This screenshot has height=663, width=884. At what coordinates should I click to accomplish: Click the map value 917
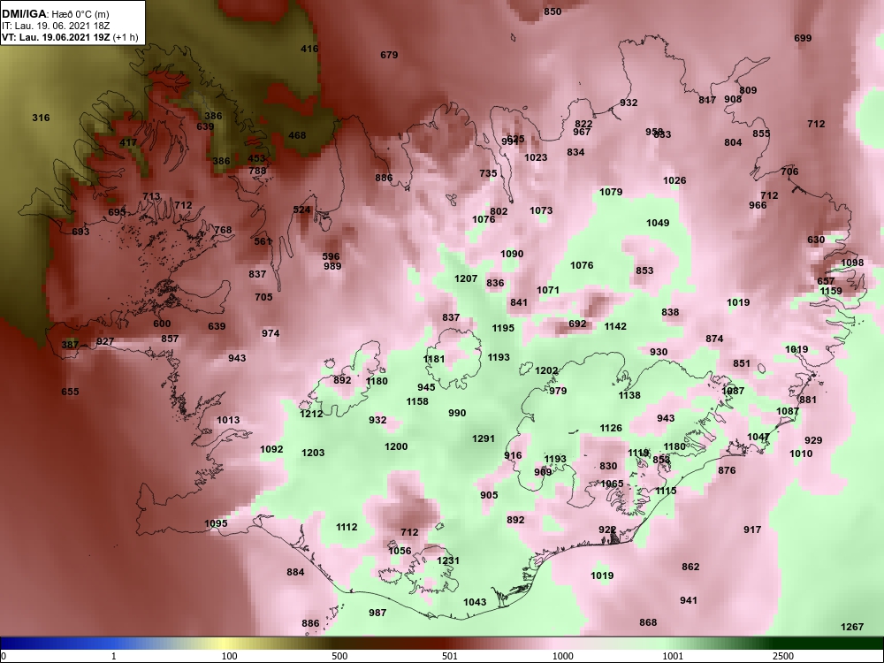752,530
